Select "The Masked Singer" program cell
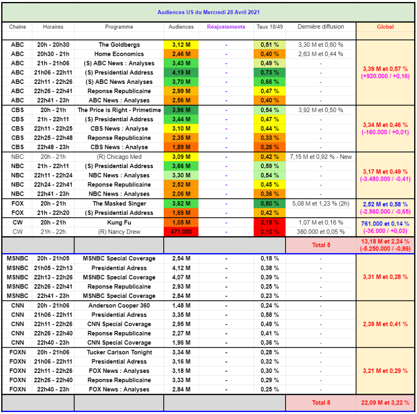This screenshot has width=417, height=414. [x=119, y=204]
